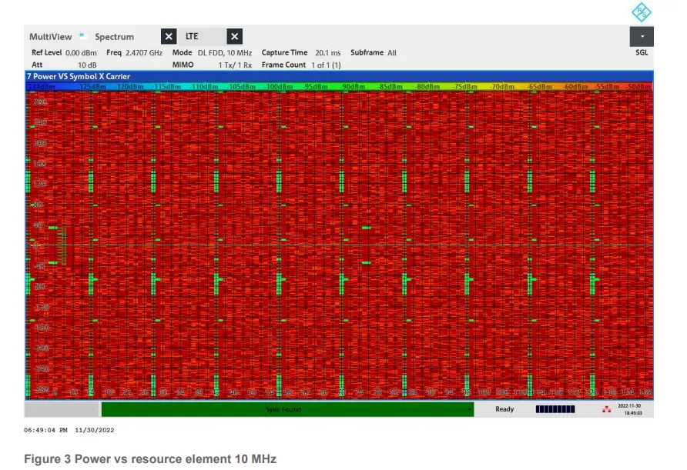Click the Att 10 dB value

(x=87, y=65)
